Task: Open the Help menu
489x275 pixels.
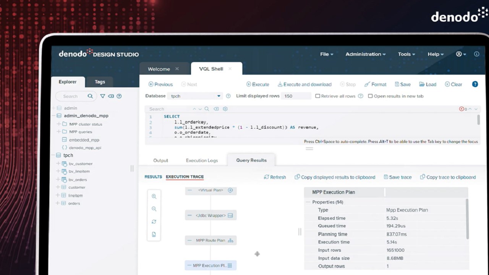Action: point(436,54)
